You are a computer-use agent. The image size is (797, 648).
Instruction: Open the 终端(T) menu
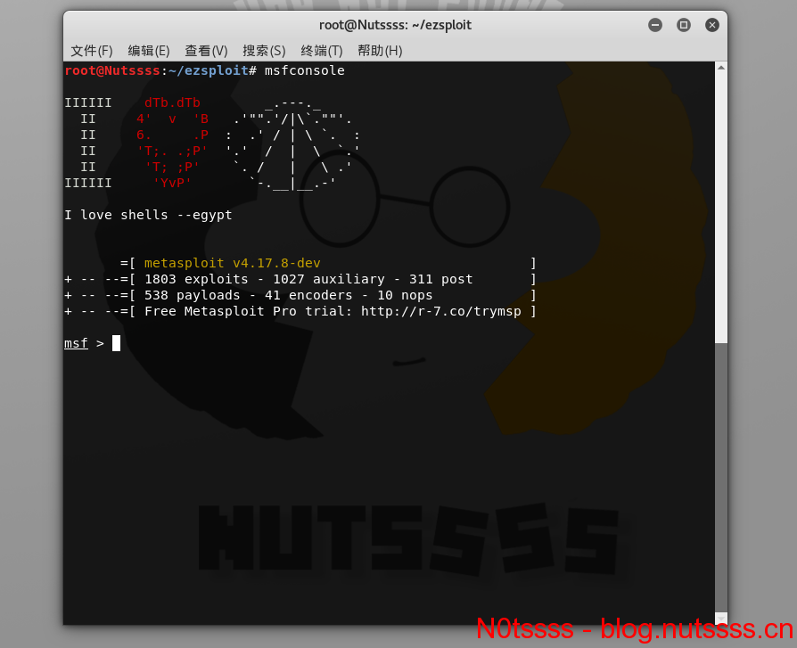tap(321, 51)
